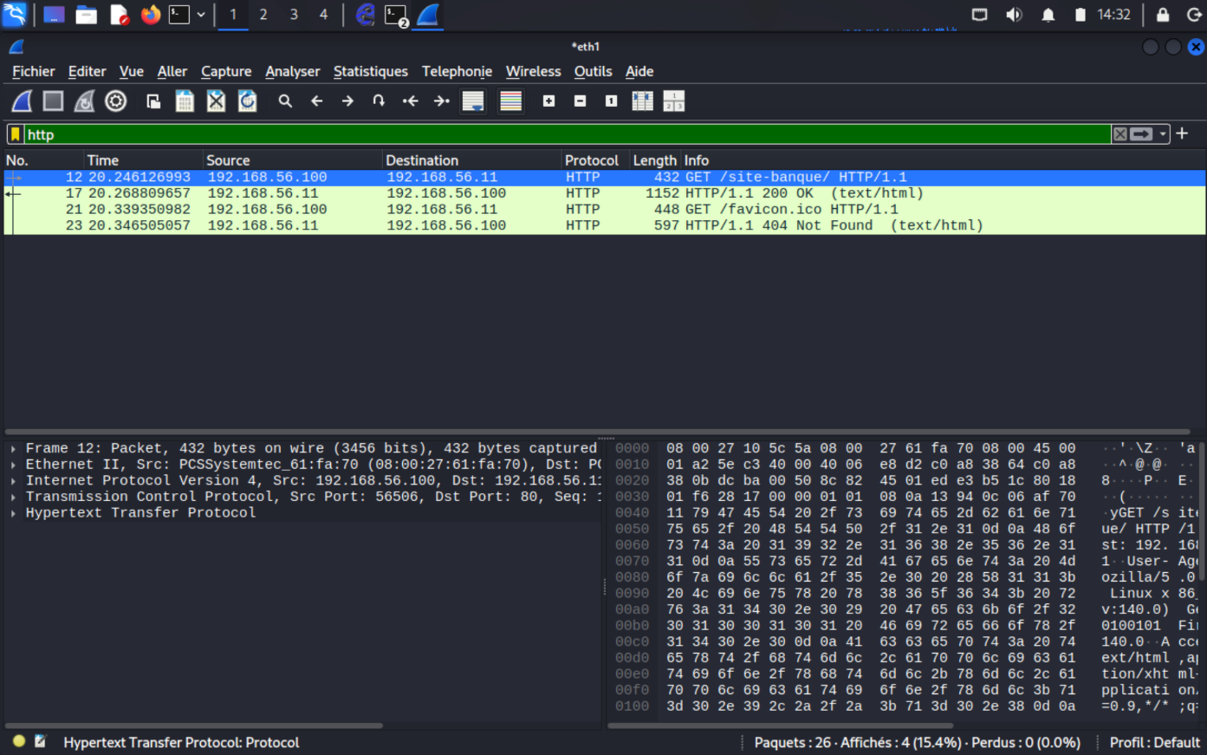The width and height of the screenshot is (1207, 755).
Task: Open the Find packet magnifier icon
Action: tap(285, 101)
